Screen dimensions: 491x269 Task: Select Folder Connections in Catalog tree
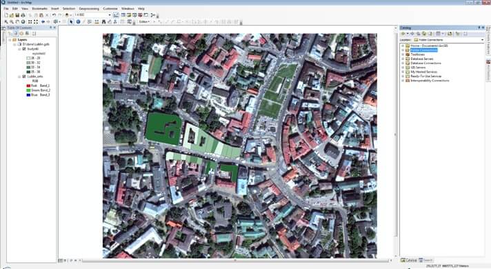(423, 50)
